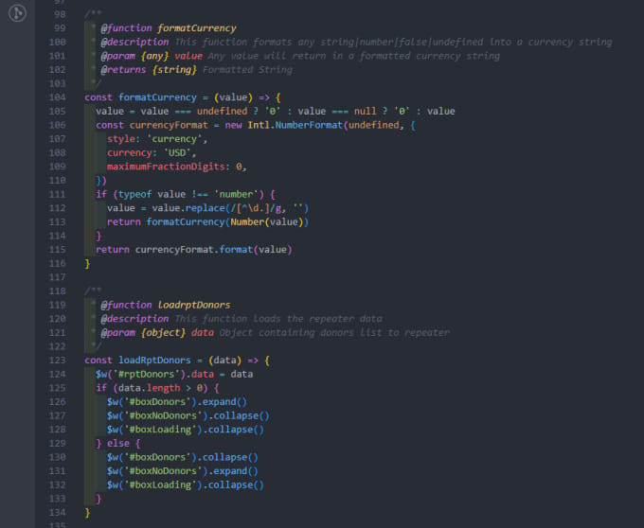Click the 'number' string on line 111
Screen dimensions: 644x528
pos(239,194)
